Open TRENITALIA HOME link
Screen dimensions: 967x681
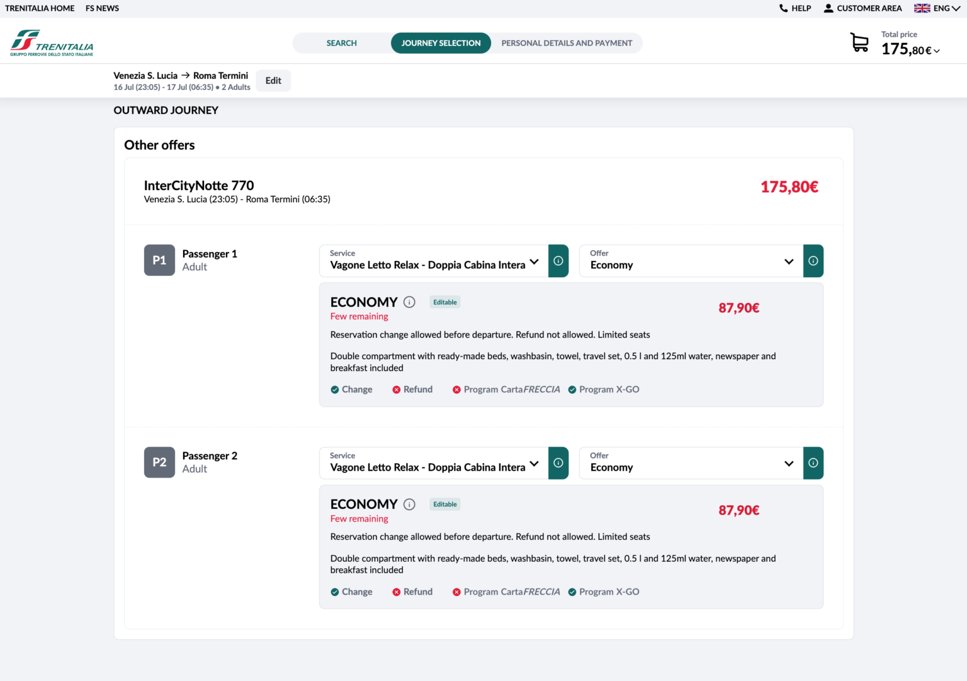point(40,8)
